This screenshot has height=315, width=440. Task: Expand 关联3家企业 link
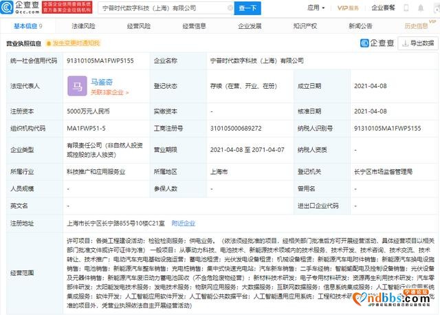pyautogui.click(x=109, y=92)
